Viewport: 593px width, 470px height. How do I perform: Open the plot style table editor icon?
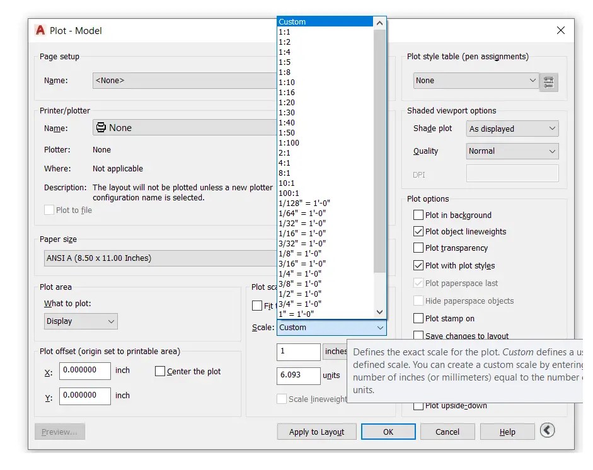(x=549, y=82)
